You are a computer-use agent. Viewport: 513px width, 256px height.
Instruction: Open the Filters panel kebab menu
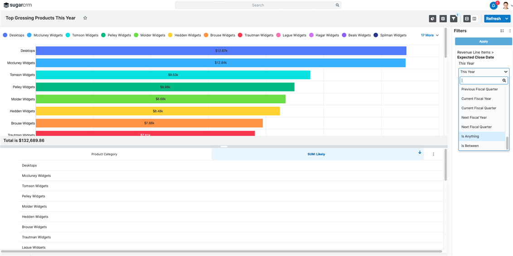tap(510, 31)
